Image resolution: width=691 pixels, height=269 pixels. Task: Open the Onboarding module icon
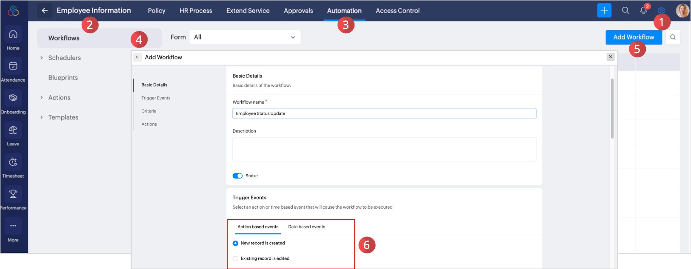pyautogui.click(x=13, y=98)
